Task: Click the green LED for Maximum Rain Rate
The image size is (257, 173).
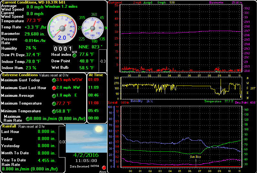Action: click(28, 119)
